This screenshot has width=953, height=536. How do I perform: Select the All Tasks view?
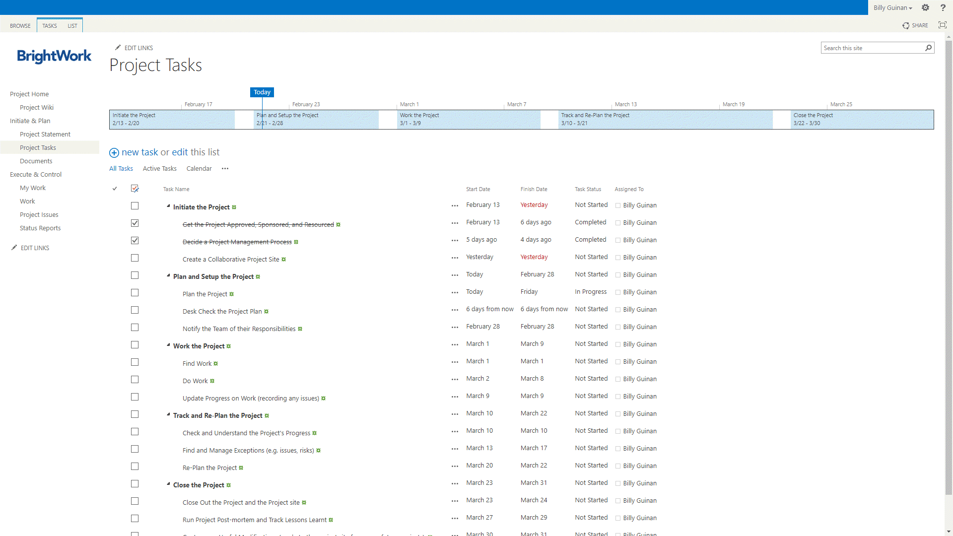click(121, 169)
